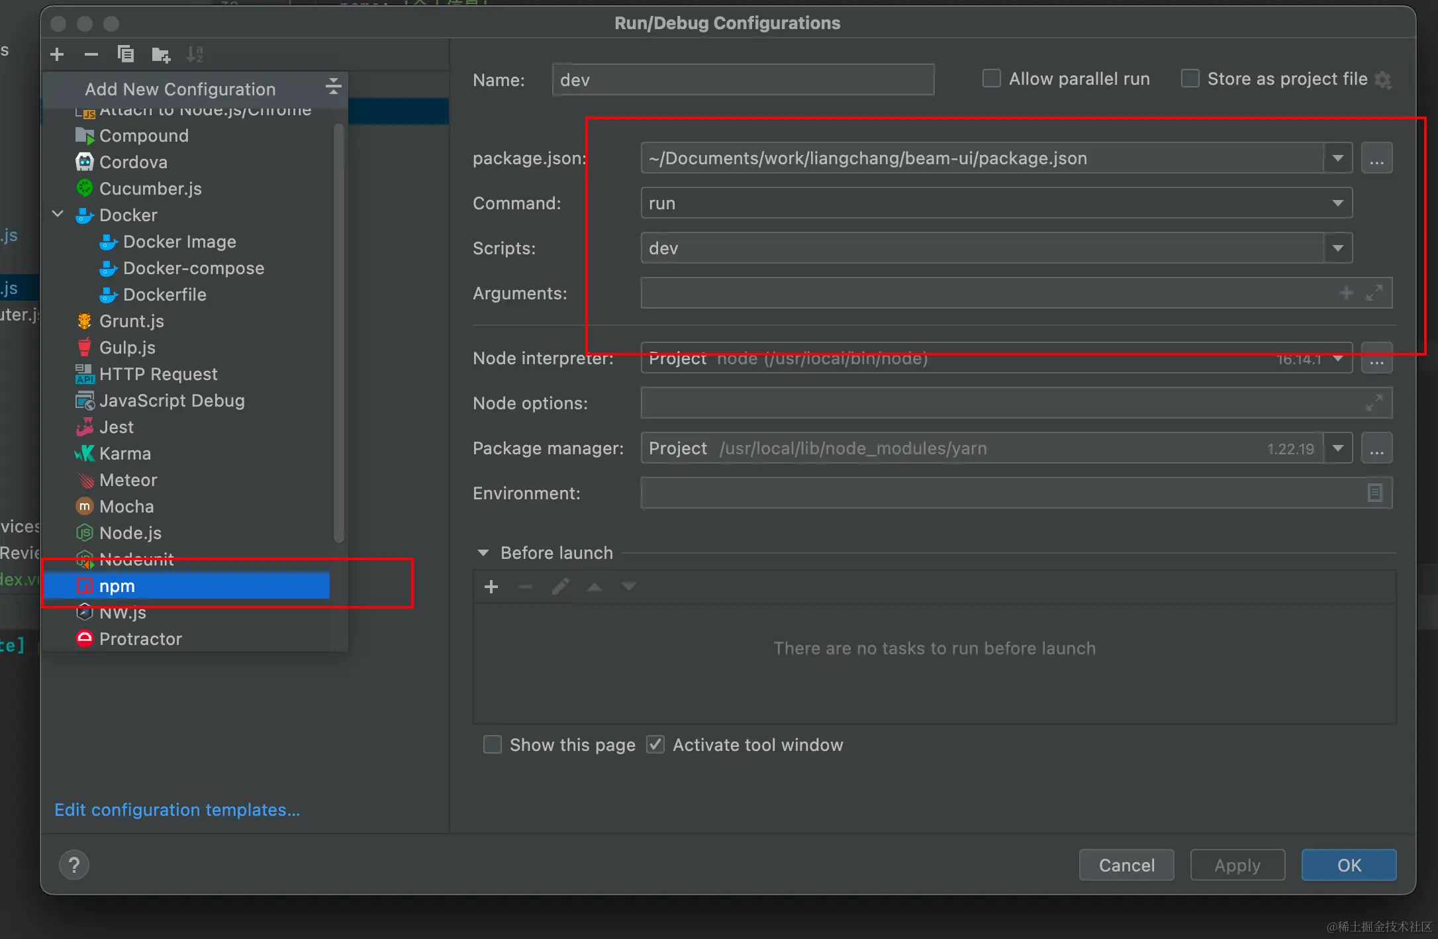Open the environment variables editor icon
Viewport: 1438px width, 939px height.
point(1374,493)
